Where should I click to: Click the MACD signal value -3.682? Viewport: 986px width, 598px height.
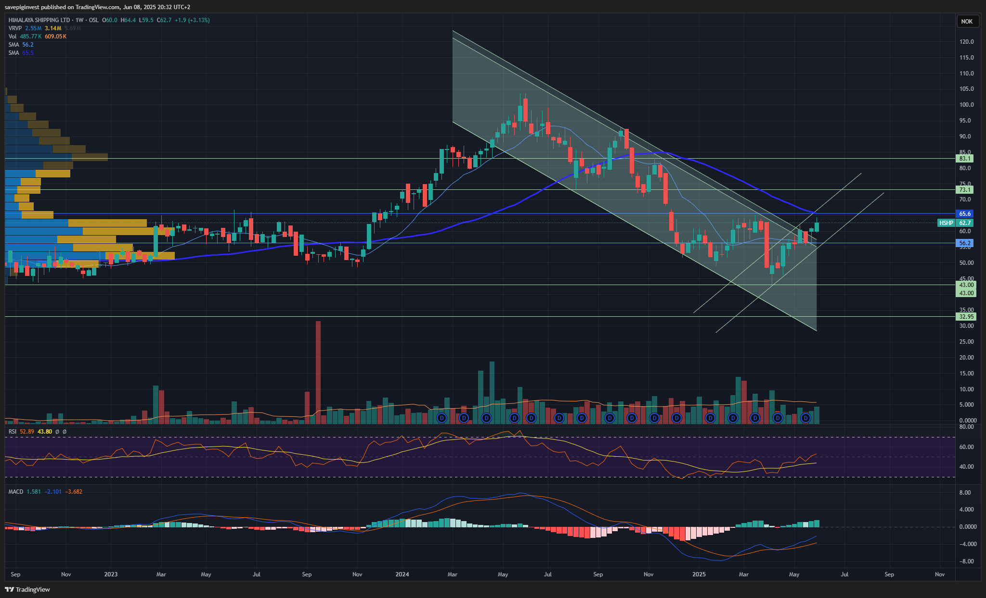coord(74,492)
